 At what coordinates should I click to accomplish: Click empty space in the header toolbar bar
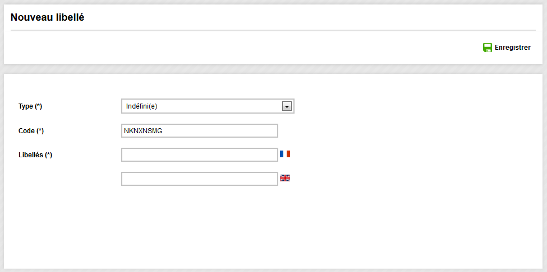click(x=244, y=48)
